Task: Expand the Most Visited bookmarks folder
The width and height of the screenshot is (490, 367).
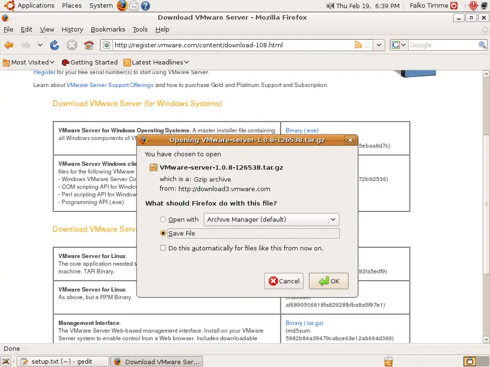Action: (29, 62)
